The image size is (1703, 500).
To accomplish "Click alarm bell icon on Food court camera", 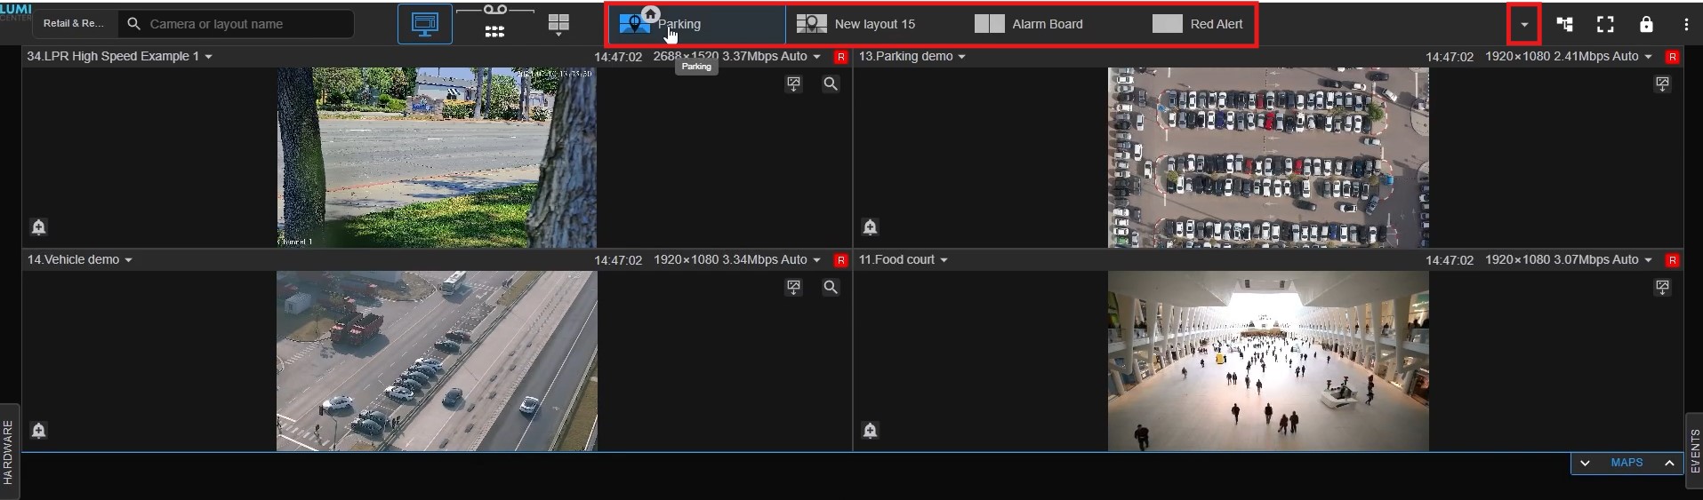I will tap(870, 431).
